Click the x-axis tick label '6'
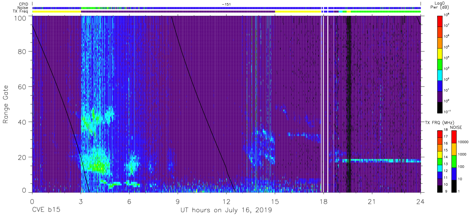 (x=129, y=201)
